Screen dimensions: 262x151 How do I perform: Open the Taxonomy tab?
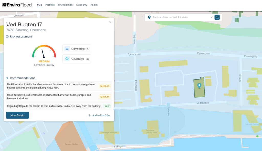pos(81,5)
